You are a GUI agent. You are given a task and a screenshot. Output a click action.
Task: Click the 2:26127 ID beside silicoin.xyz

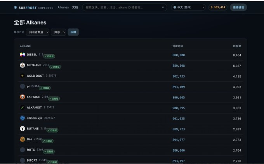point(50,118)
